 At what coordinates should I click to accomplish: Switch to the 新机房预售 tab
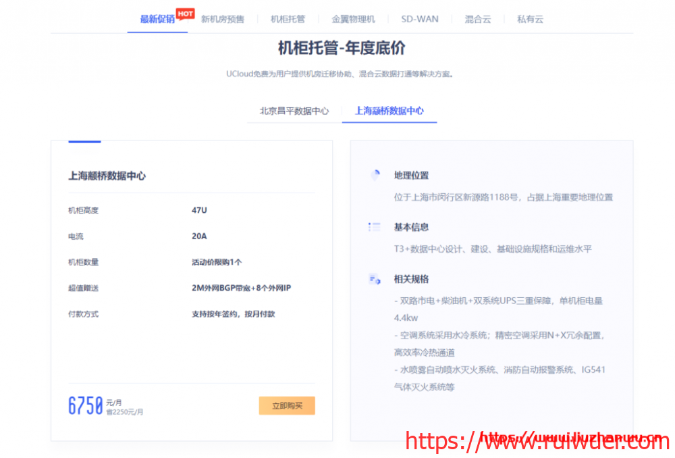(x=222, y=19)
